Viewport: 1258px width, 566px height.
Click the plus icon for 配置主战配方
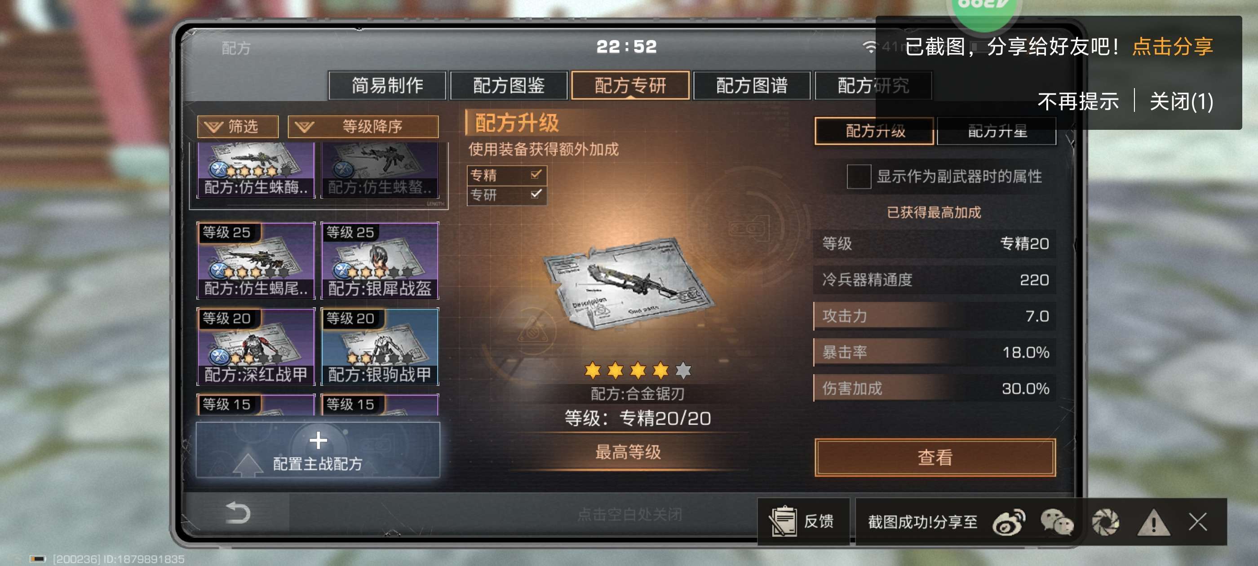pos(319,440)
